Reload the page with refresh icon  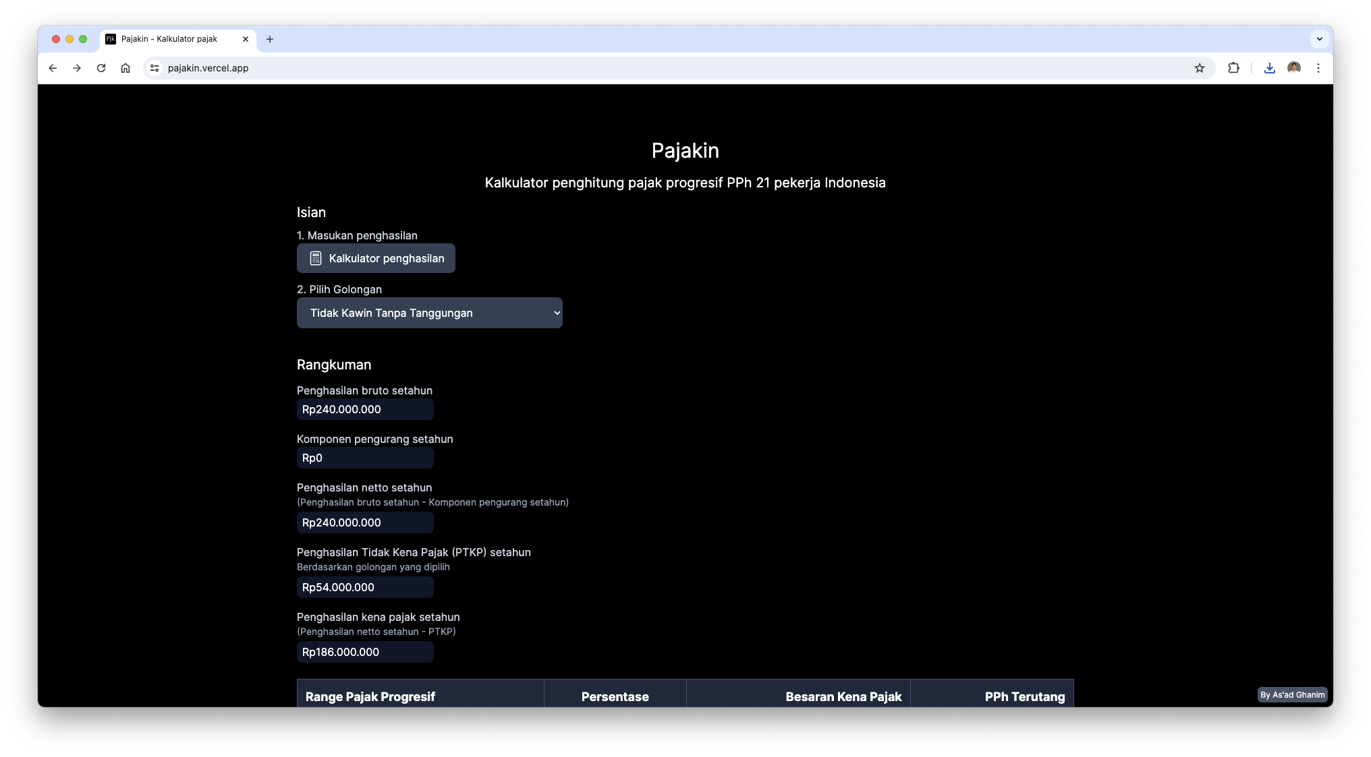coord(101,68)
